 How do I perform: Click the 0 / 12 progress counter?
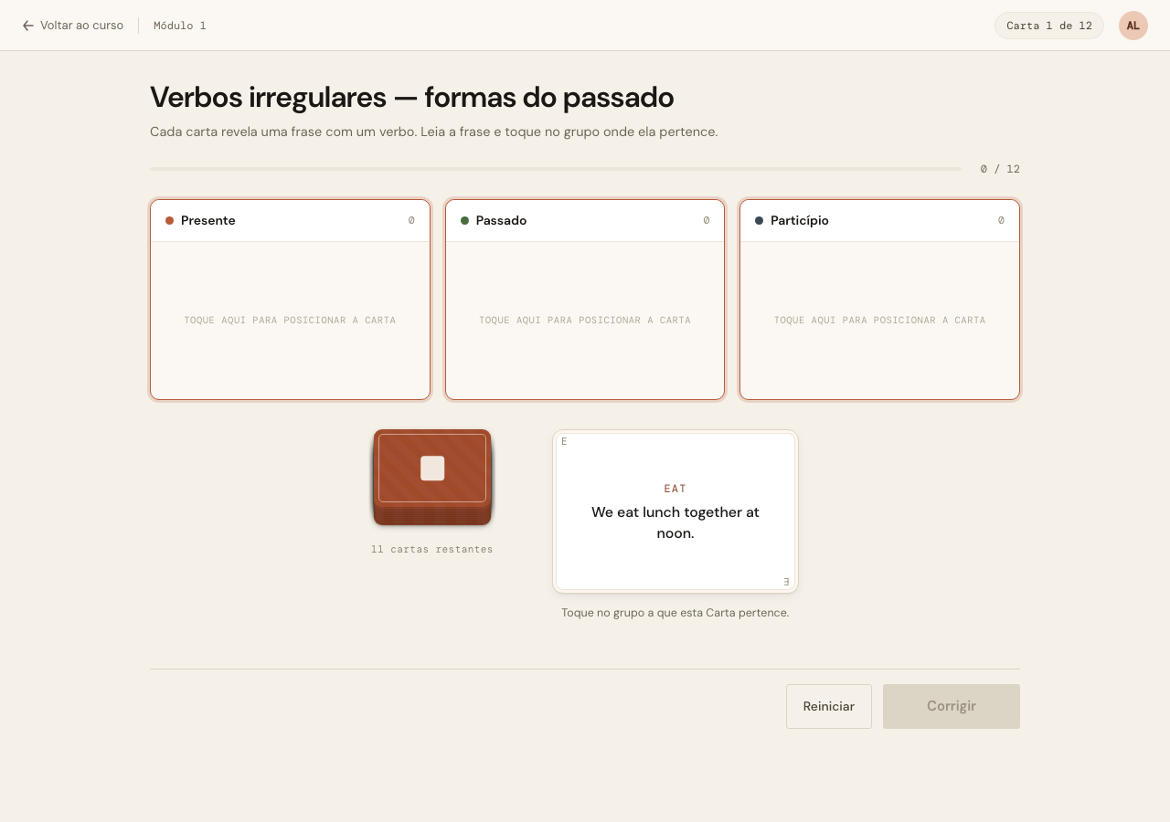click(x=1000, y=169)
